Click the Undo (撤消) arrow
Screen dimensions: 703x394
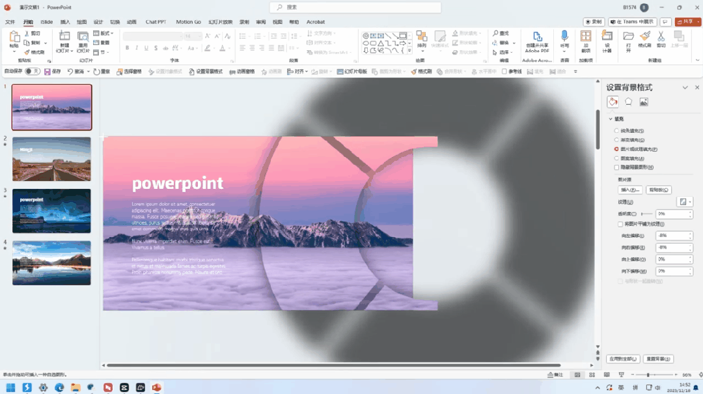(x=70, y=72)
